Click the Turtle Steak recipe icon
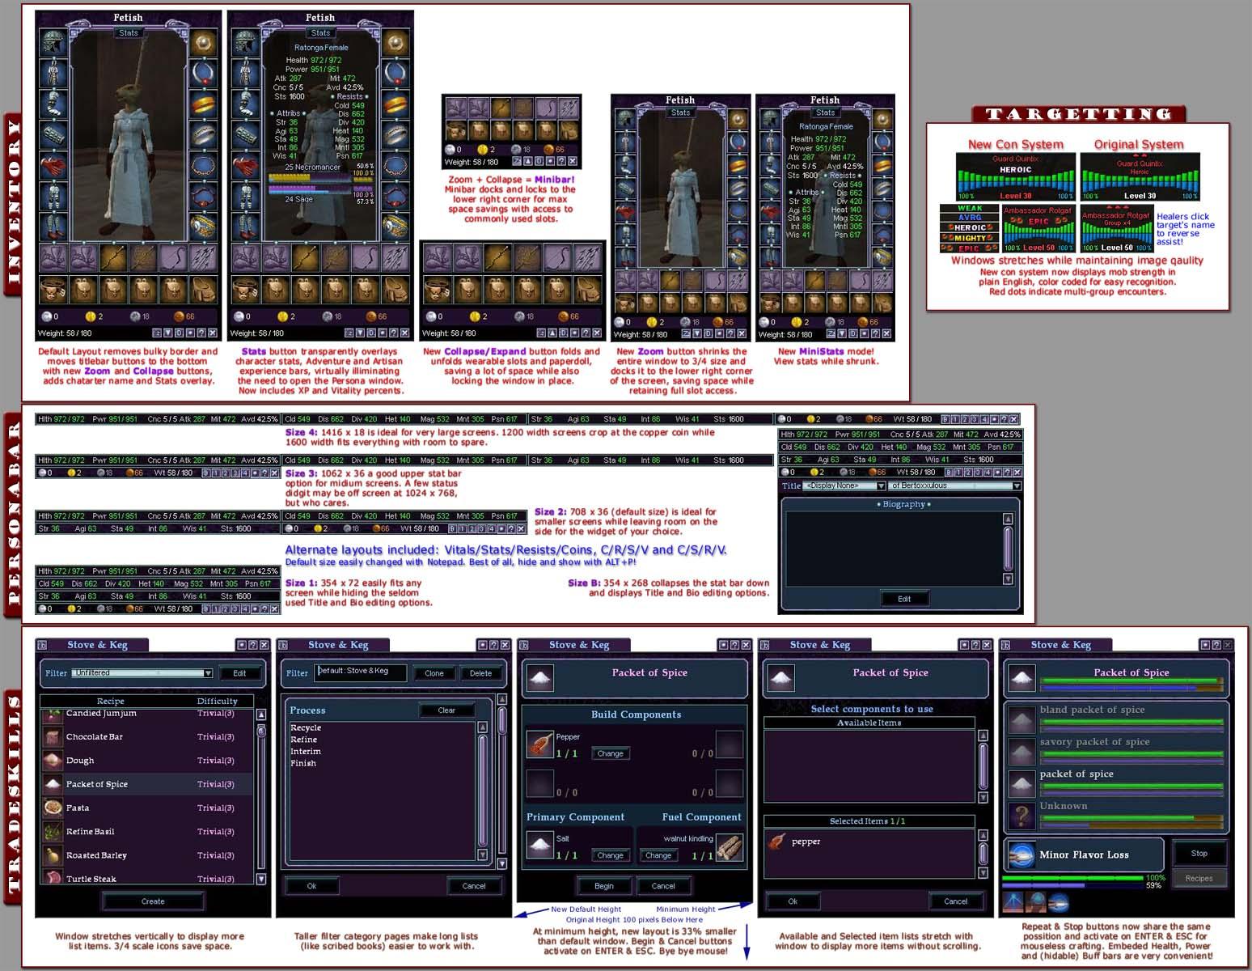This screenshot has width=1252, height=971. pyautogui.click(x=53, y=878)
